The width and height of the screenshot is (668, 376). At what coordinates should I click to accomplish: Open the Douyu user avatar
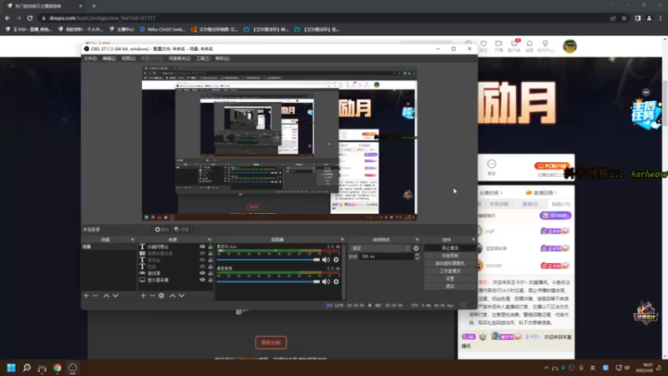pyautogui.click(x=569, y=46)
